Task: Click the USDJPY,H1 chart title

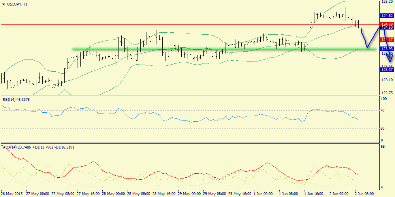Action: coord(17,4)
